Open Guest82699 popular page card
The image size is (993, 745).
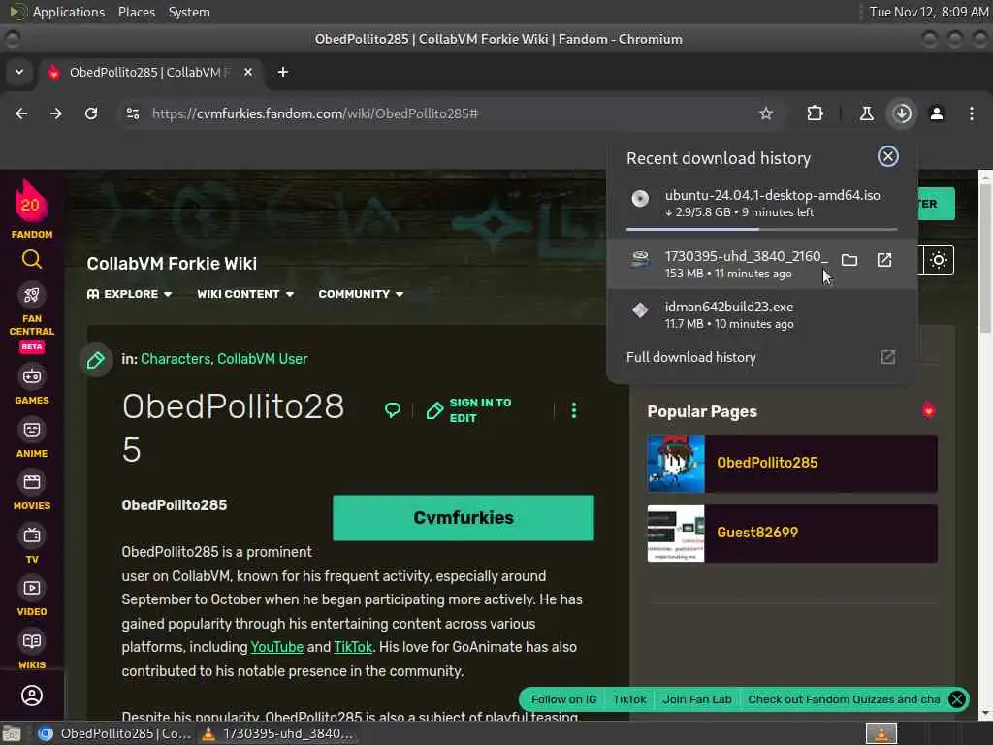791,534
